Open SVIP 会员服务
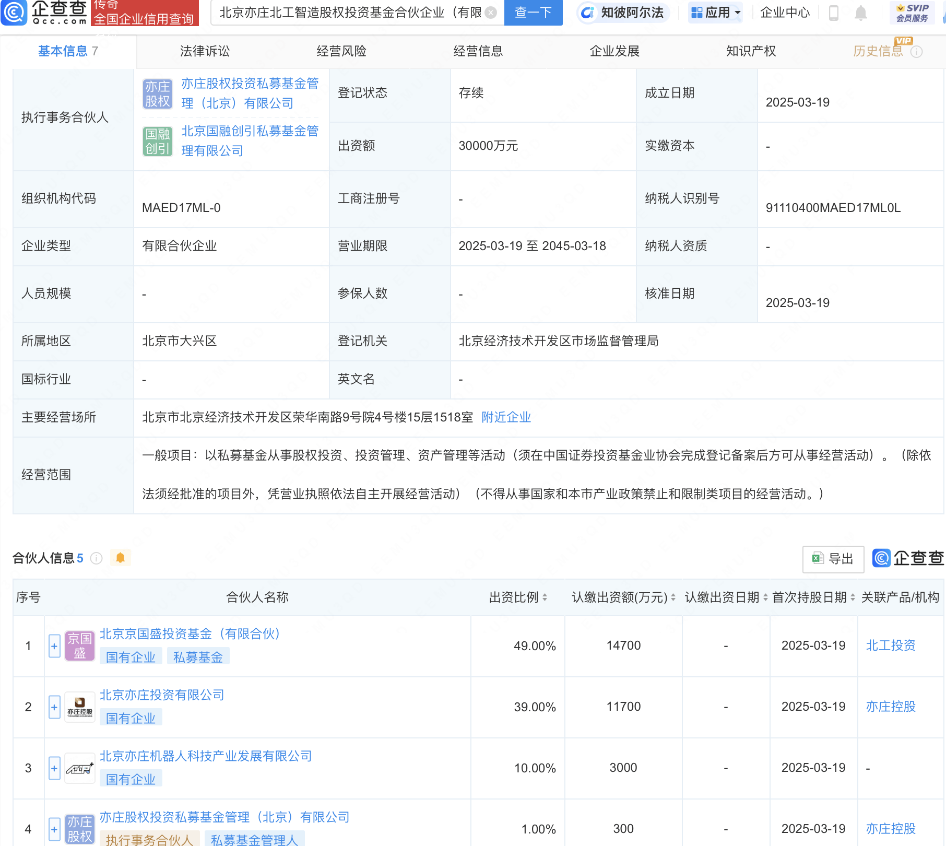This screenshot has width=946, height=846. 912,13
